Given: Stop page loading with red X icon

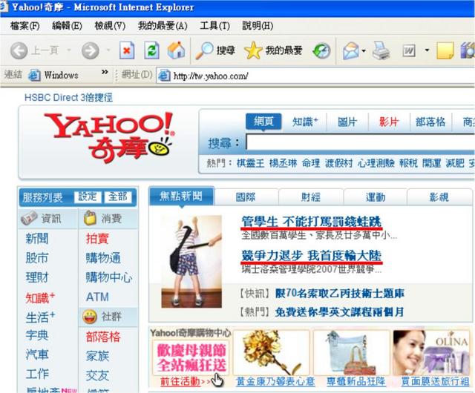Looking at the screenshot, I should coord(127,50).
